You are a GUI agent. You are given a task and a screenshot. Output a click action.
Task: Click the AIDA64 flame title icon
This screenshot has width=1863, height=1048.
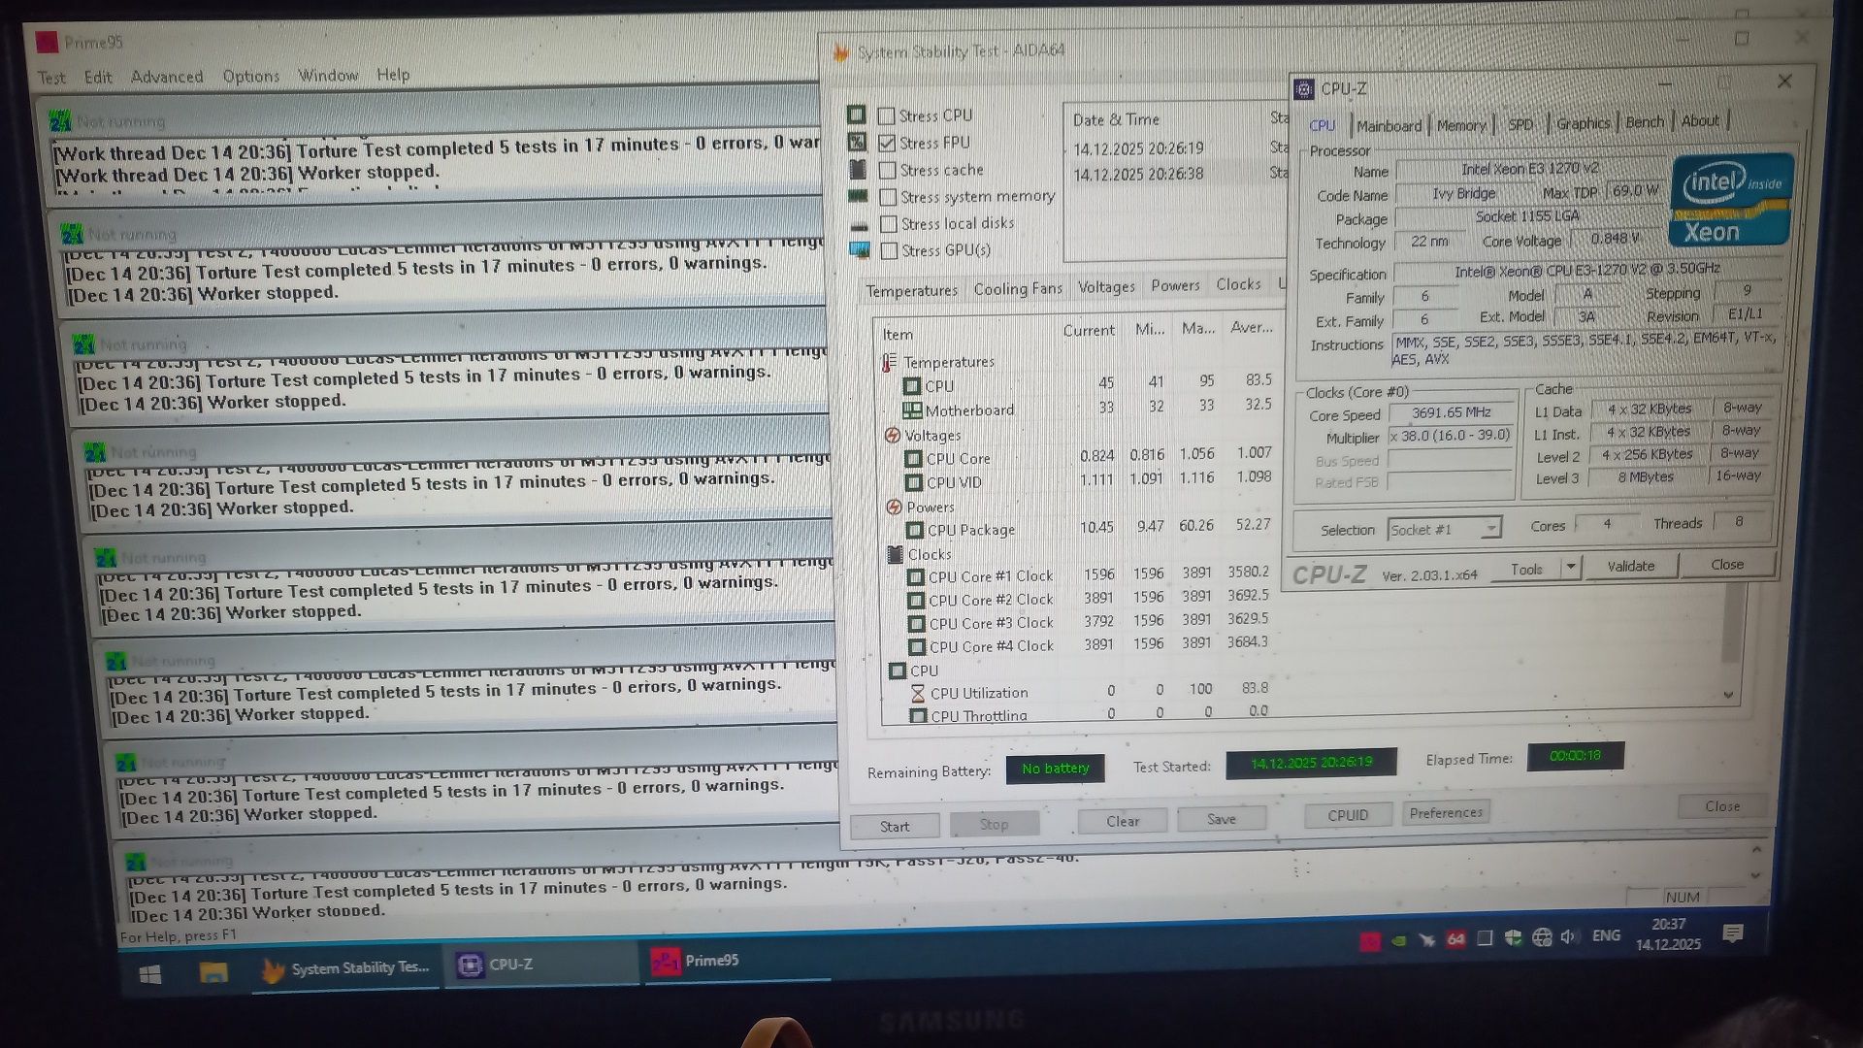pos(841,52)
